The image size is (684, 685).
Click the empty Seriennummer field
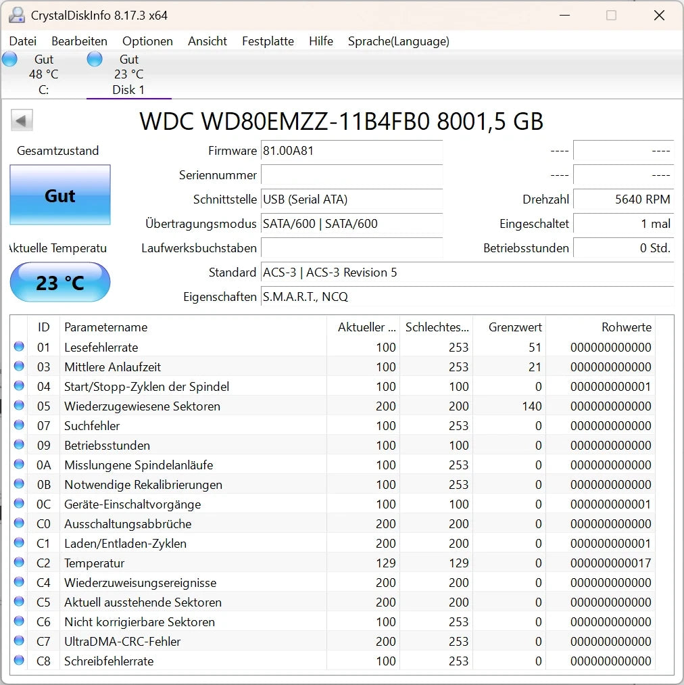point(351,175)
